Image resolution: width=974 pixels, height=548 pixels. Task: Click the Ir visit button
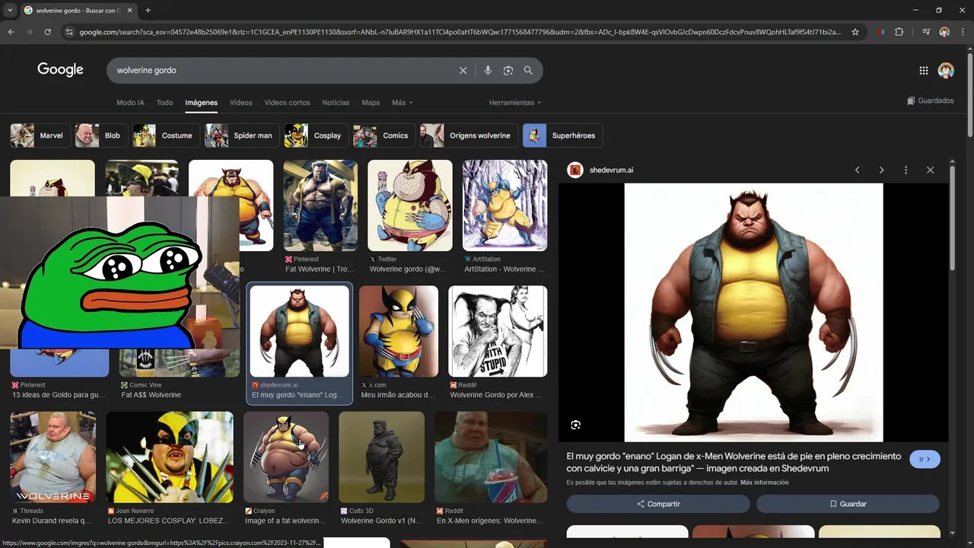point(925,459)
